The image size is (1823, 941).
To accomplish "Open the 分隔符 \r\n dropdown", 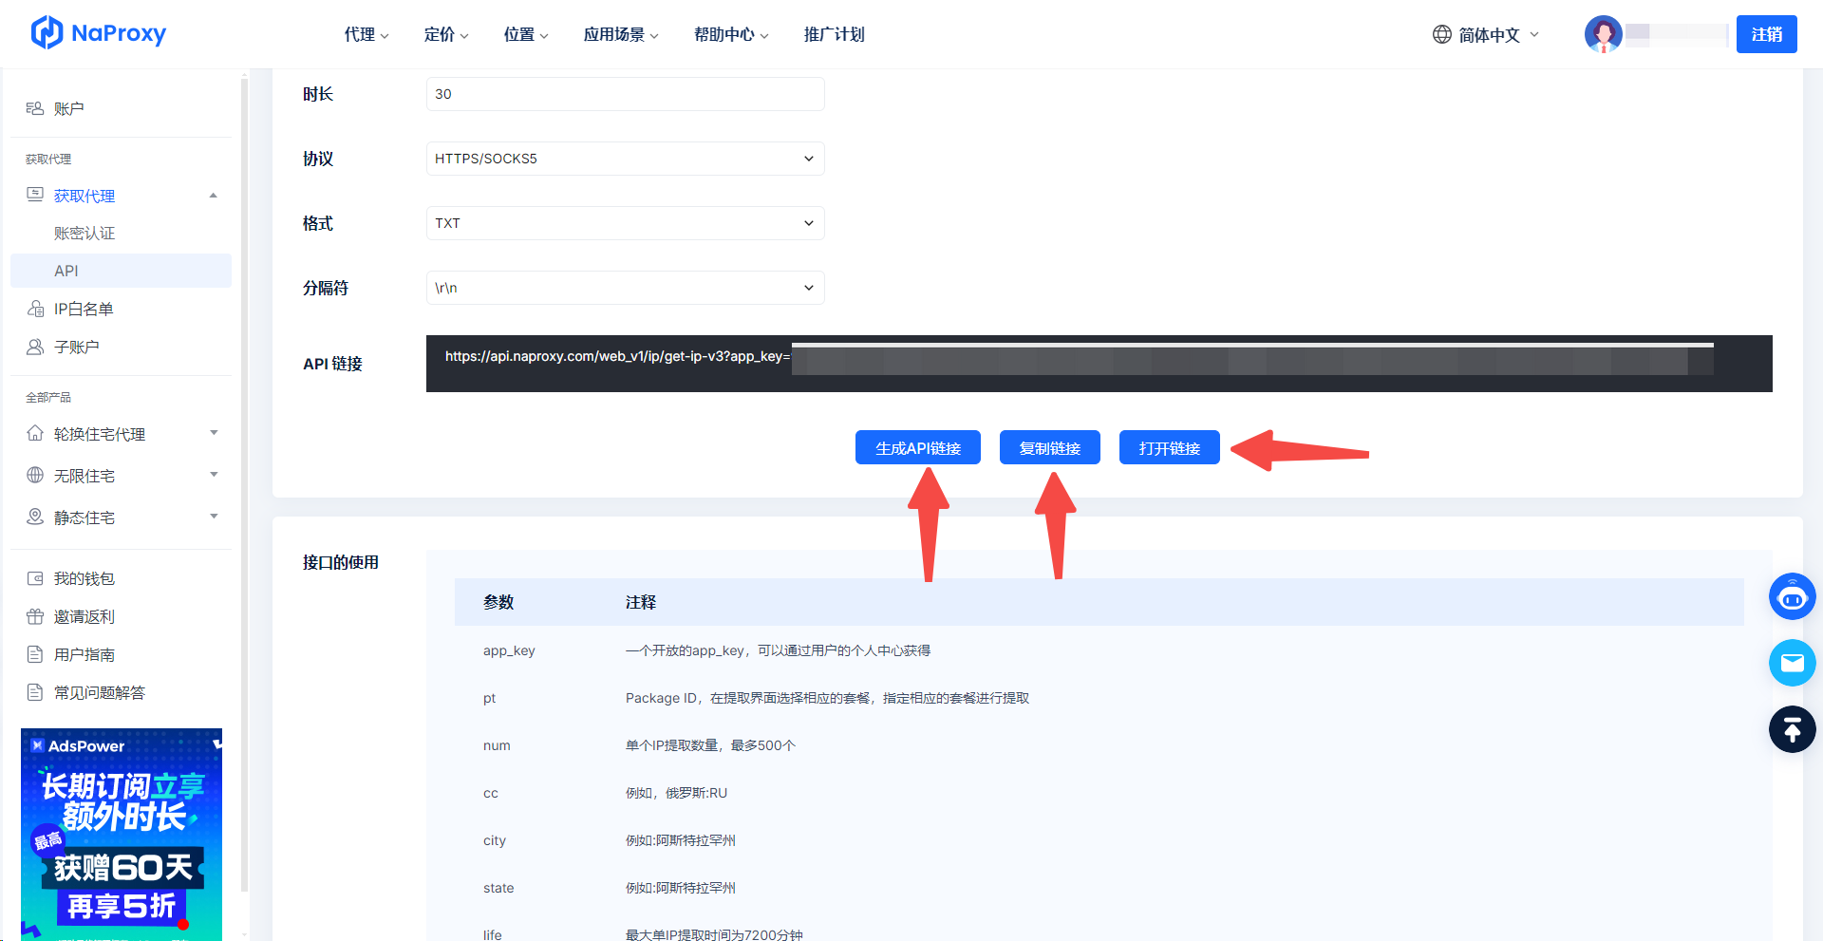I will pos(625,288).
